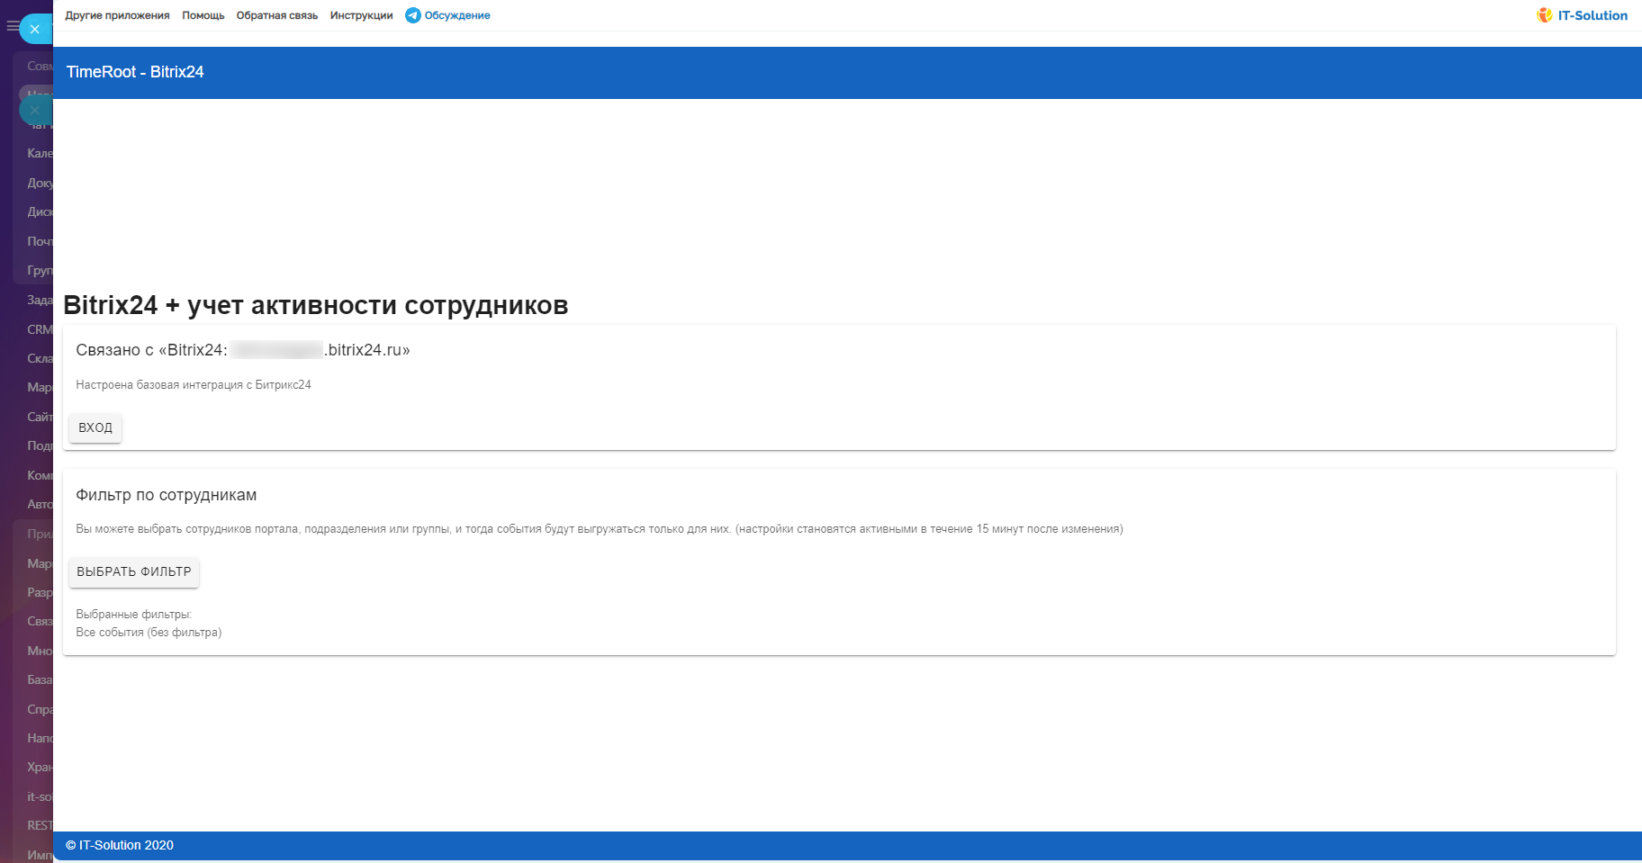This screenshot has height=863, width=1642.
Task: Click the Выбранные фильтры: label
Action: click(x=134, y=615)
